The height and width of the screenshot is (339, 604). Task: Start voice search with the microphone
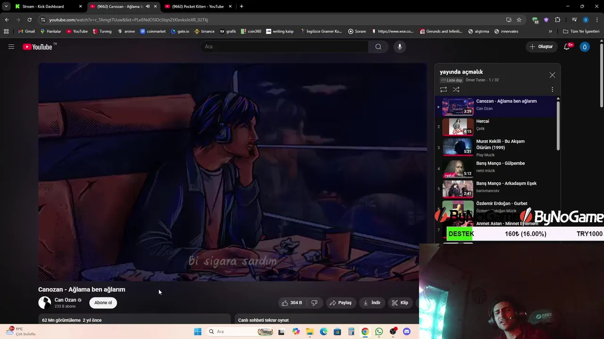click(x=400, y=47)
